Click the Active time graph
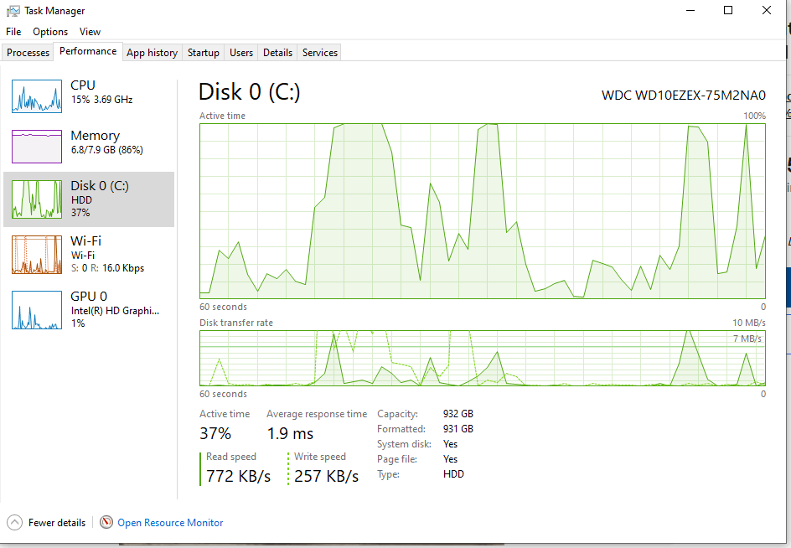 click(x=483, y=211)
